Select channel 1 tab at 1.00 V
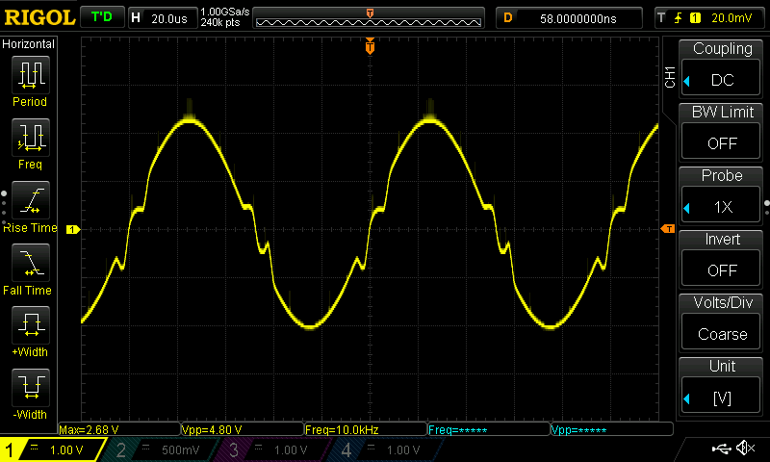770x462 pixels. click(53, 449)
